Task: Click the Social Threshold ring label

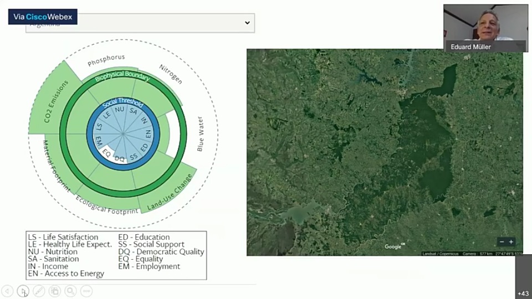Action: [x=123, y=102]
